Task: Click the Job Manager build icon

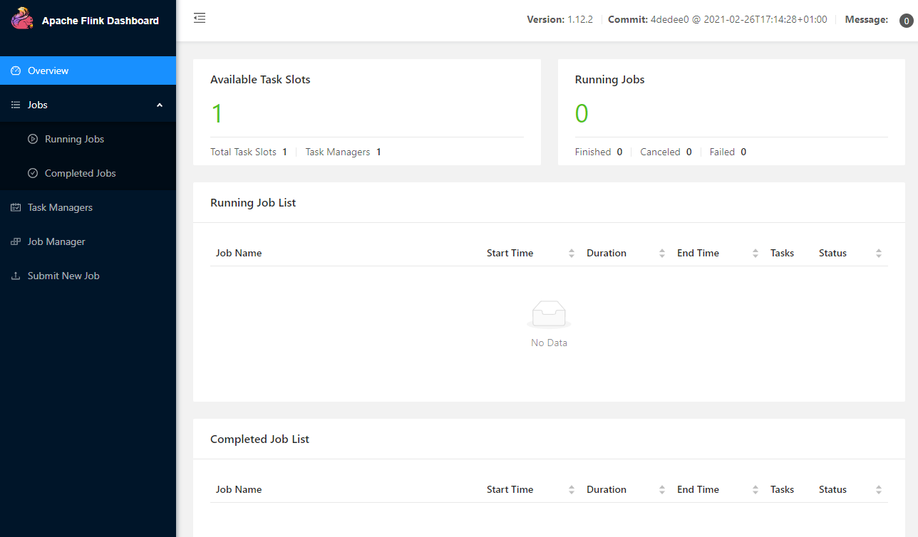Action: [16, 241]
